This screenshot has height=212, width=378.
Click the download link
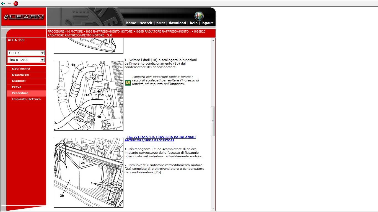pyautogui.click(x=177, y=23)
